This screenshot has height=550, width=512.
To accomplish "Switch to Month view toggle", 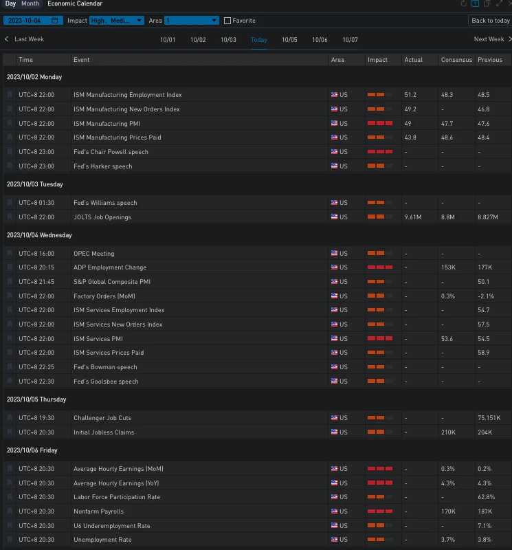I will point(30,4).
